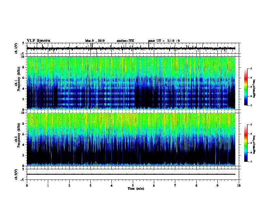Click the "4" tick on the Time axis
This screenshot has height=208, width=269.
(112, 186)
